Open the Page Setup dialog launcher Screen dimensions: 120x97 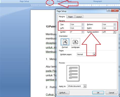click(50, 1)
